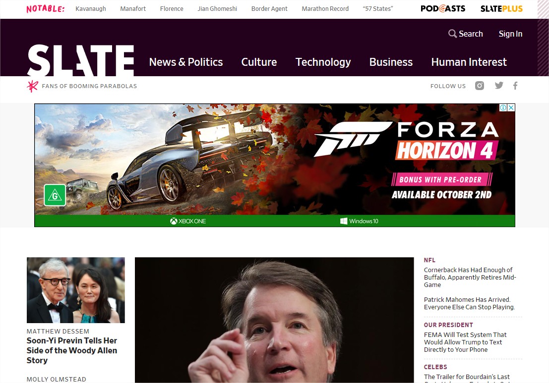The image size is (549, 383).
Task: Open Slate's Twitter follow icon
Action: [x=499, y=85]
